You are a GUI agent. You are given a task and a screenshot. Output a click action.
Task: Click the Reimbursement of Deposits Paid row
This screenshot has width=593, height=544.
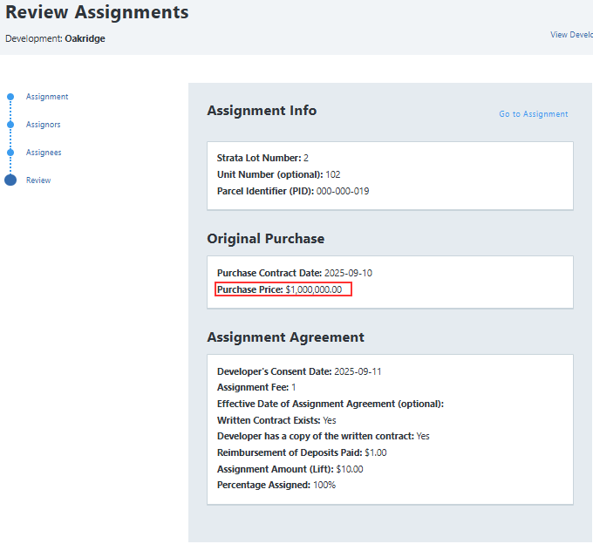tap(302, 452)
